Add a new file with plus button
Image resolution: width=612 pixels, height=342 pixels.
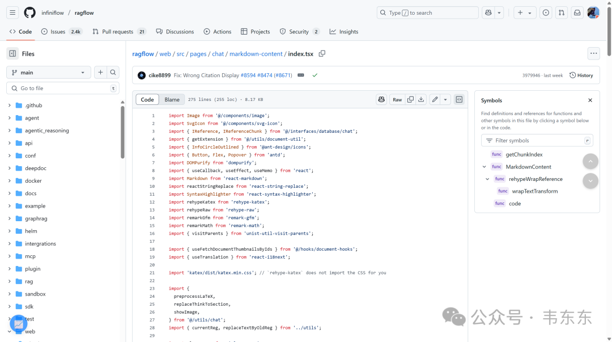click(x=100, y=72)
